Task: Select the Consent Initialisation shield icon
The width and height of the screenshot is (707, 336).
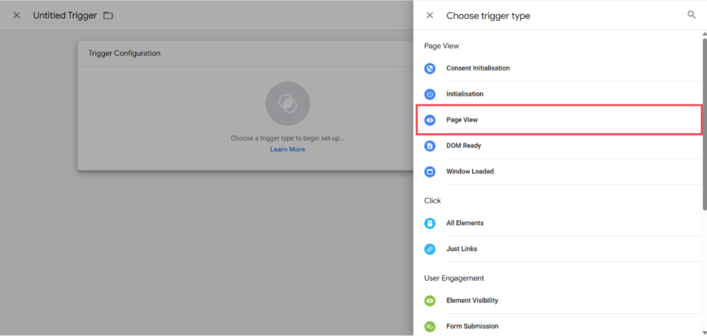Action: point(429,68)
